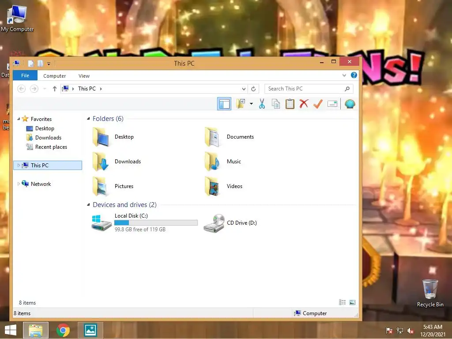
Task: Open the Windows Start button
Action: tap(11, 330)
